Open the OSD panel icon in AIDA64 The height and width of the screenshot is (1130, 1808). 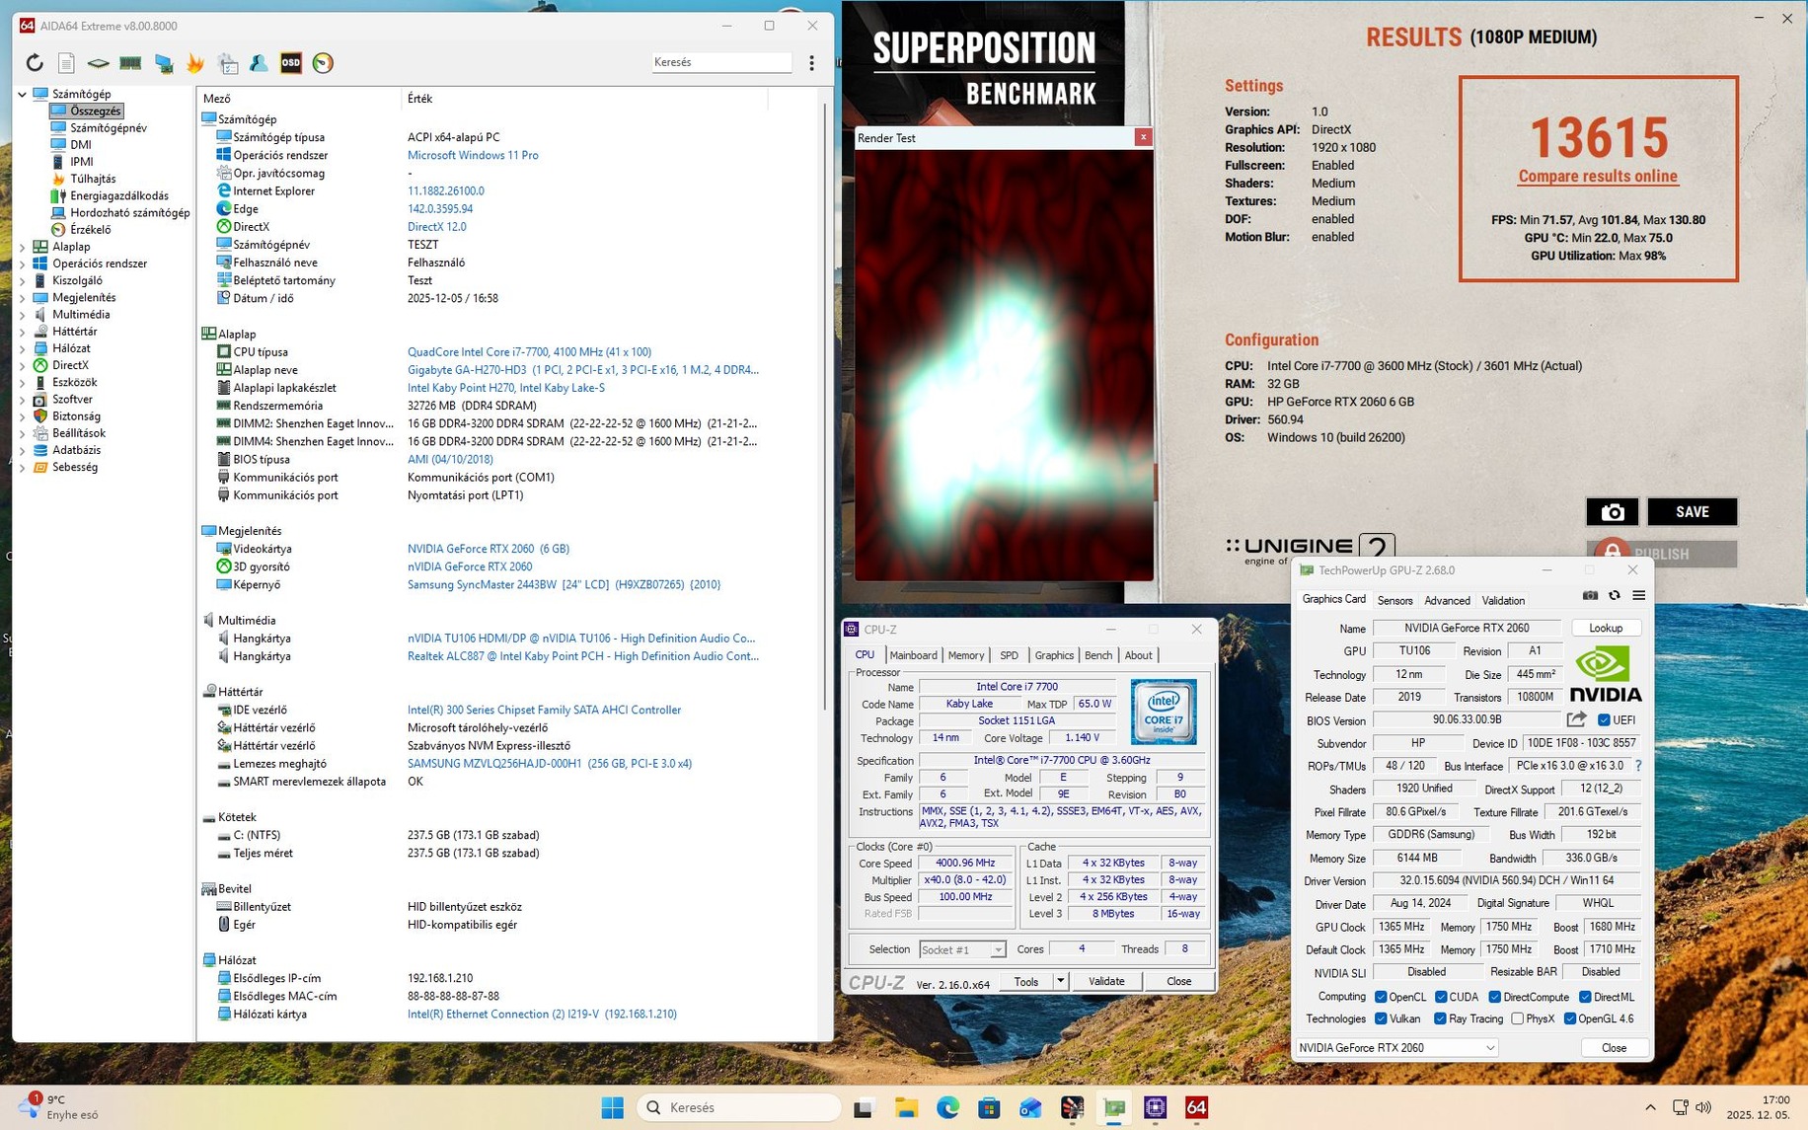coord(291,63)
